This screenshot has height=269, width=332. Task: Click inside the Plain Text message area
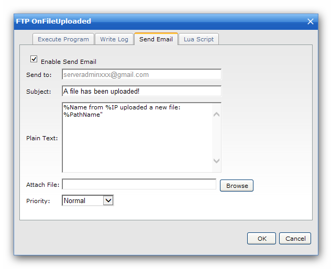[x=137, y=138]
